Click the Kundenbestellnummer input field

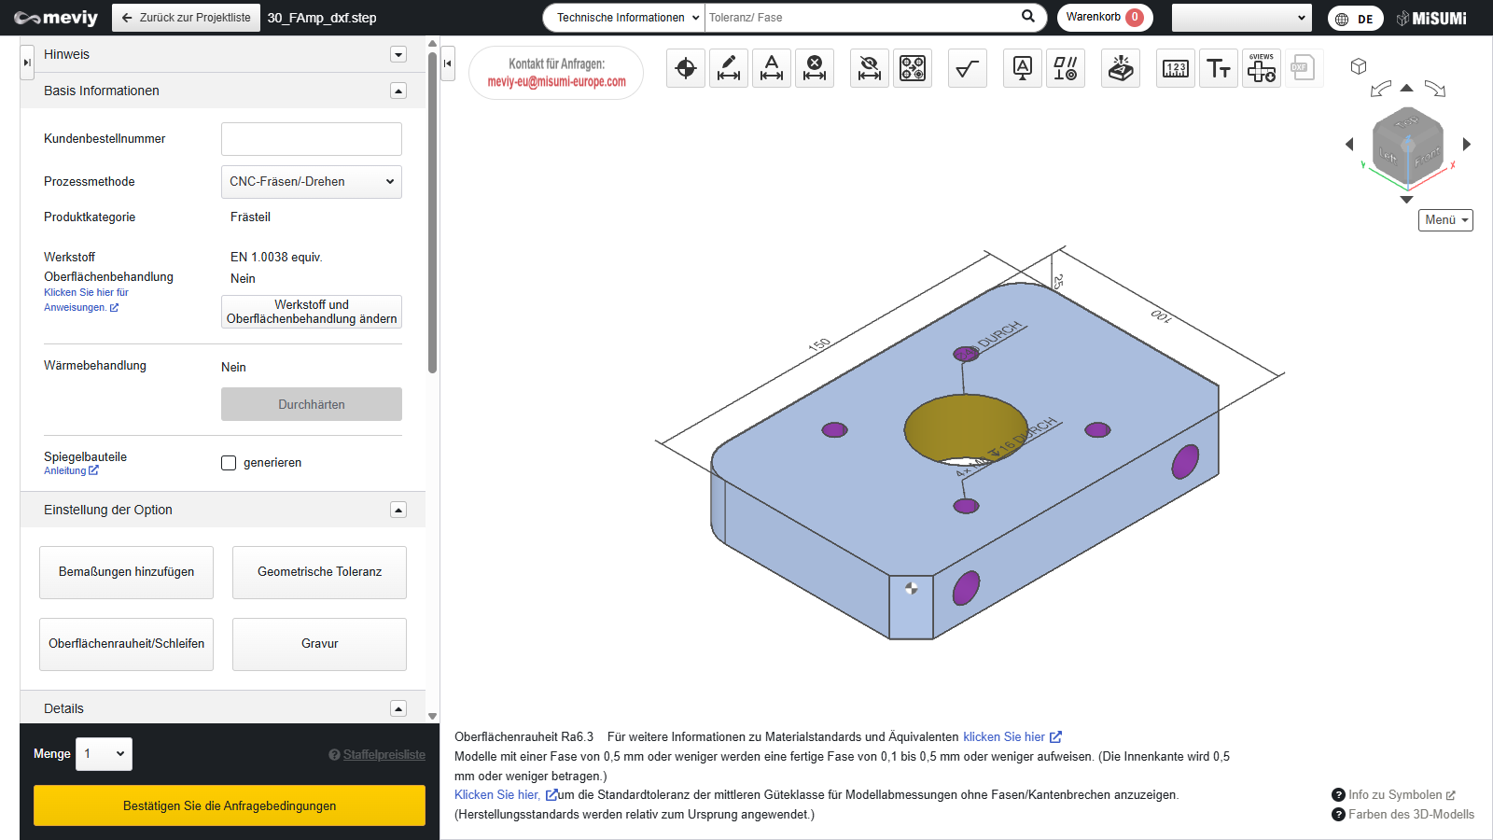(312, 139)
